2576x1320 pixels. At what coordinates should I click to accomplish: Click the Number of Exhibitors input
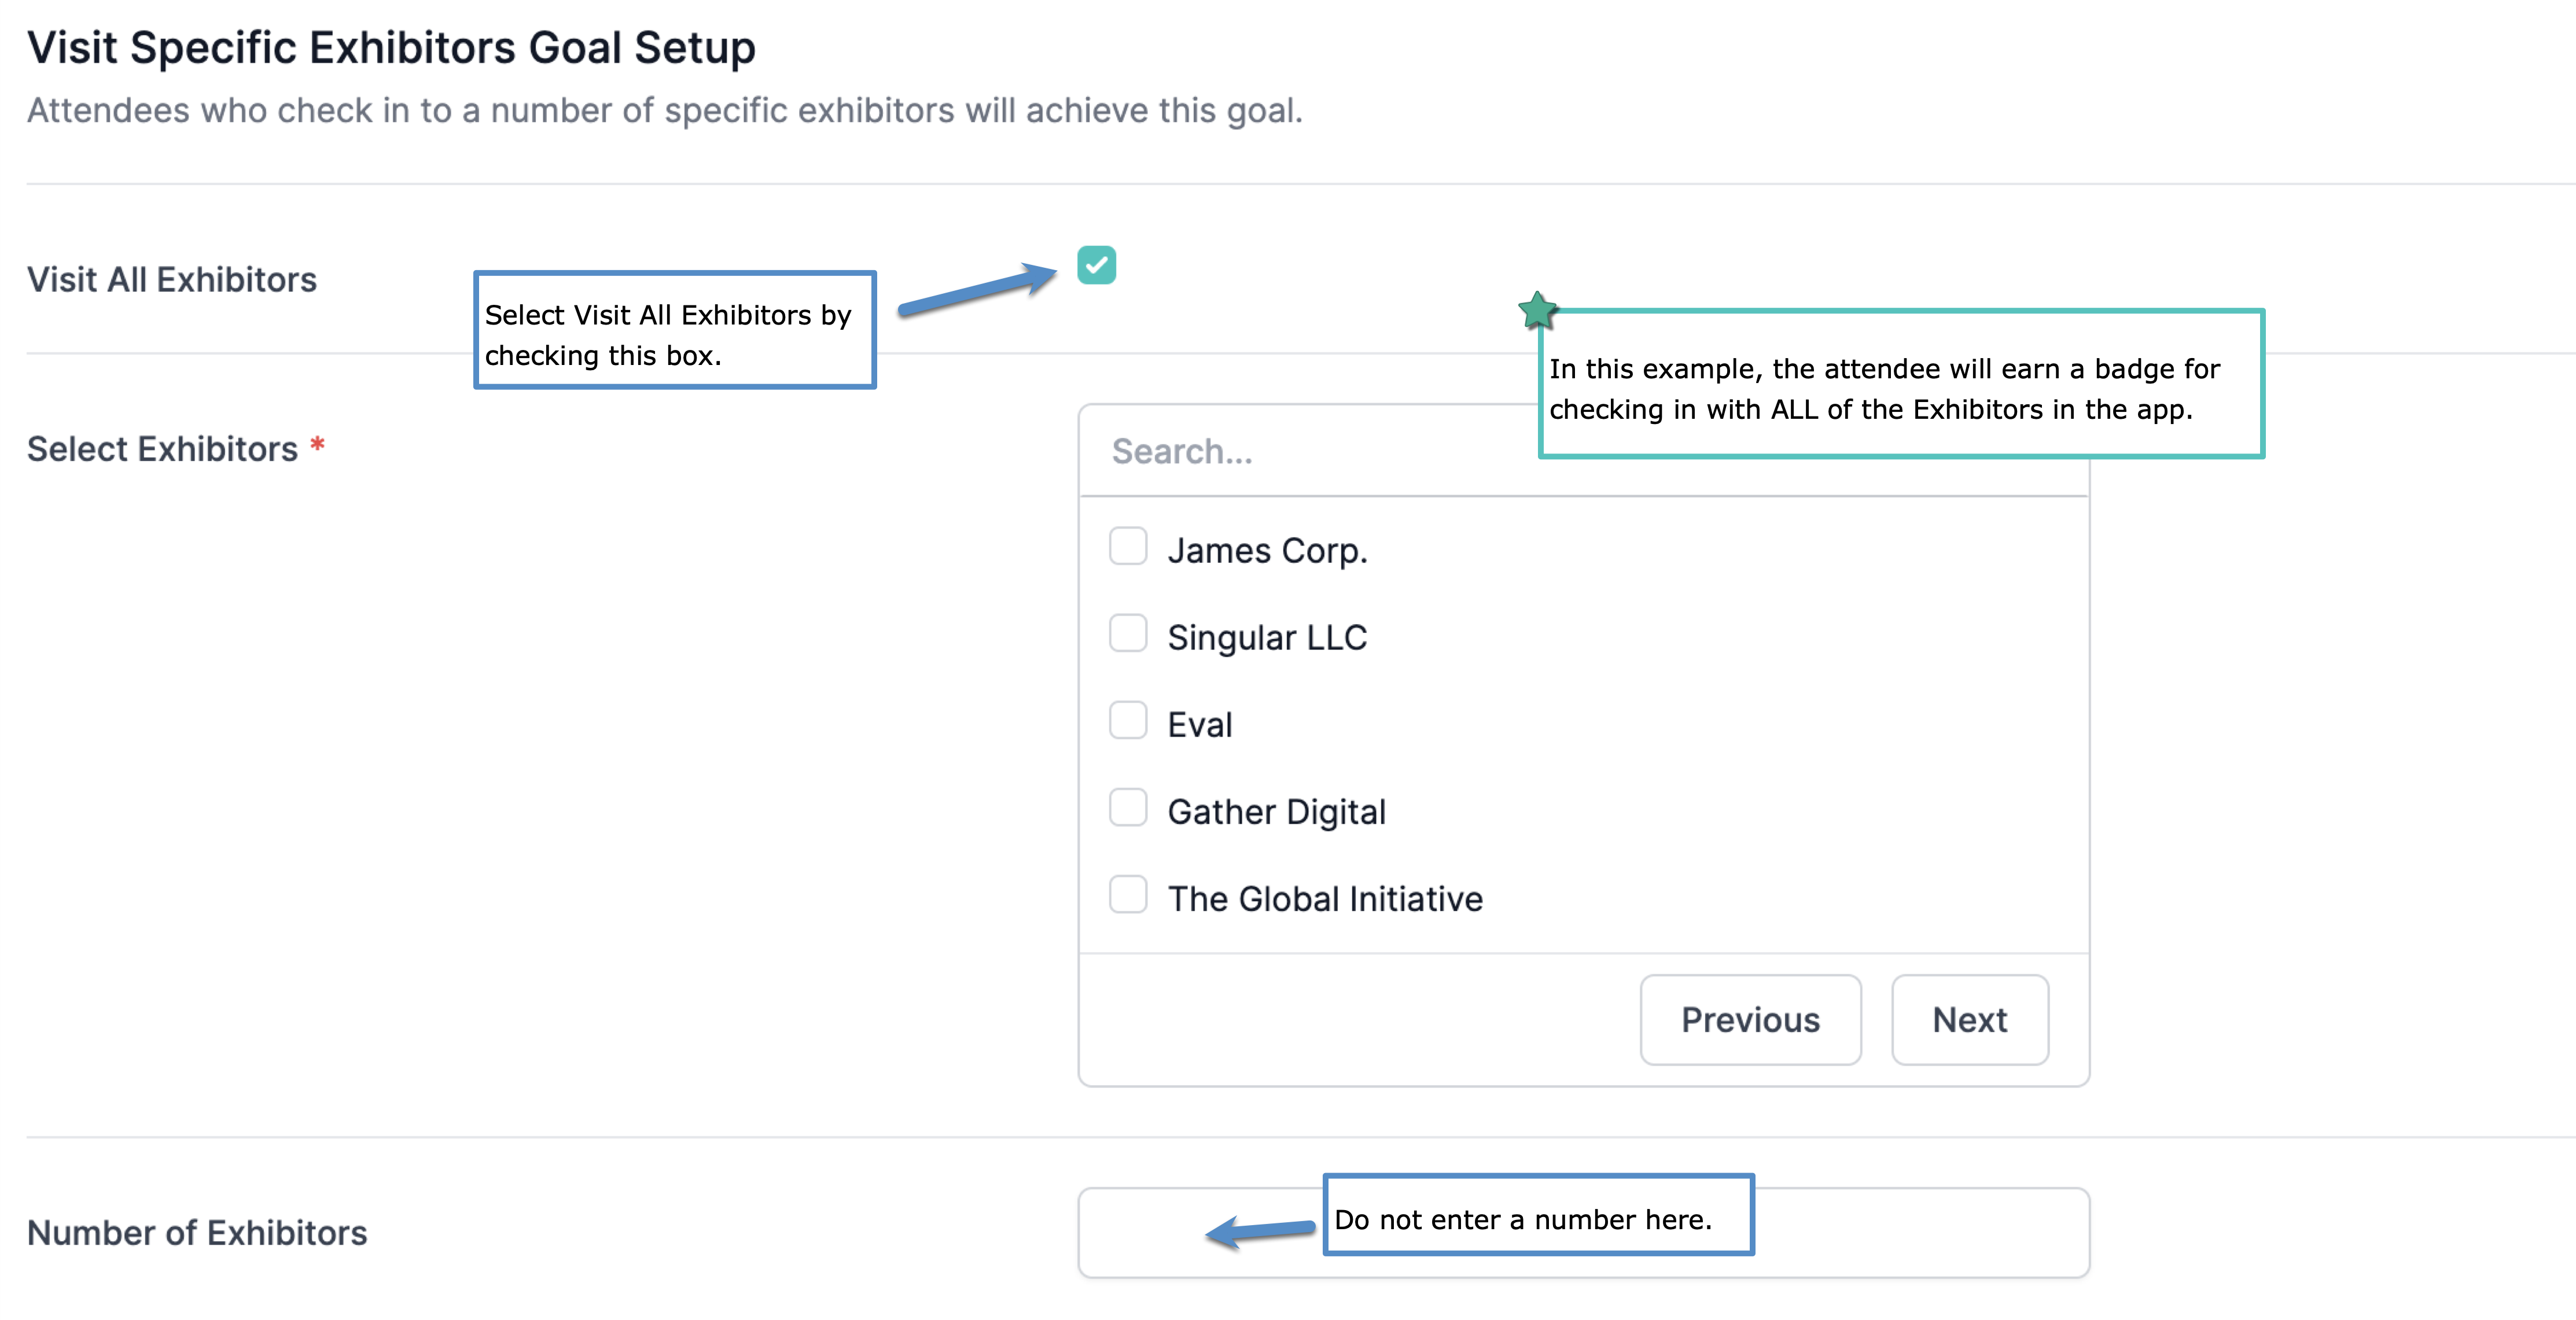click(1200, 1233)
